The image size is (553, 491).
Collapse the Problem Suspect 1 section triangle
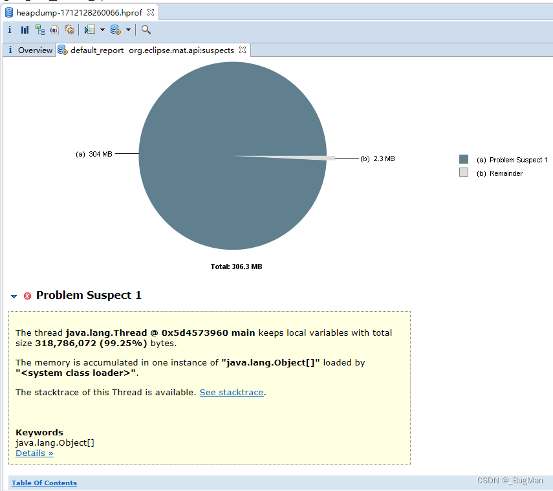(14, 296)
